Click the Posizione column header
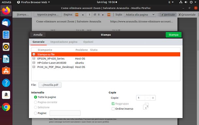The image size is (199, 125). tap(82, 50)
